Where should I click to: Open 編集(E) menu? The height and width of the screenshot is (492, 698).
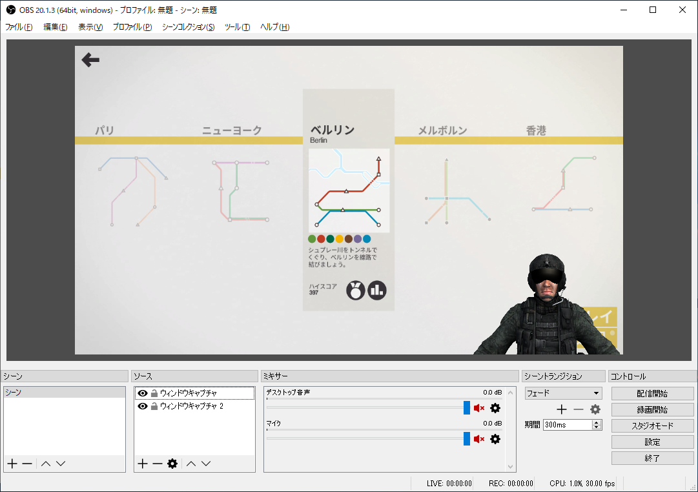(x=55, y=26)
